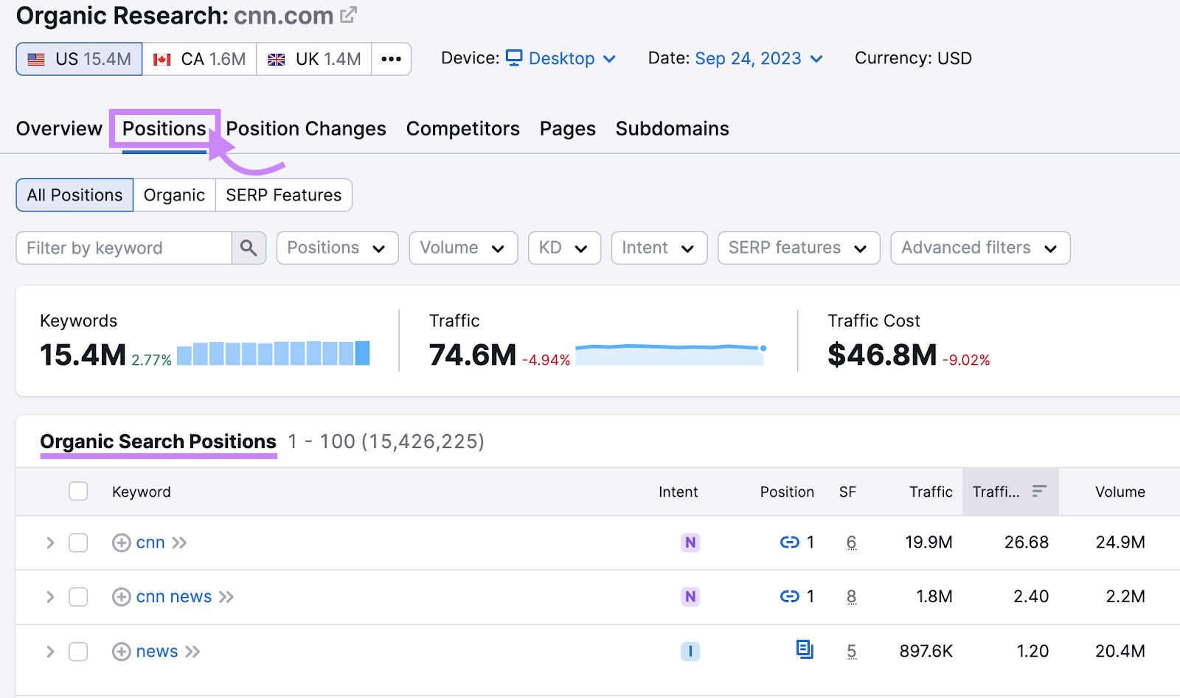
Task: Click the news pack icon for 'news' keyword
Action: coord(804,651)
